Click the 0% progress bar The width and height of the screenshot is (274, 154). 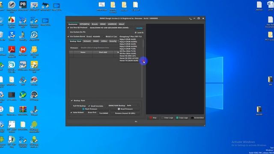click(136, 121)
